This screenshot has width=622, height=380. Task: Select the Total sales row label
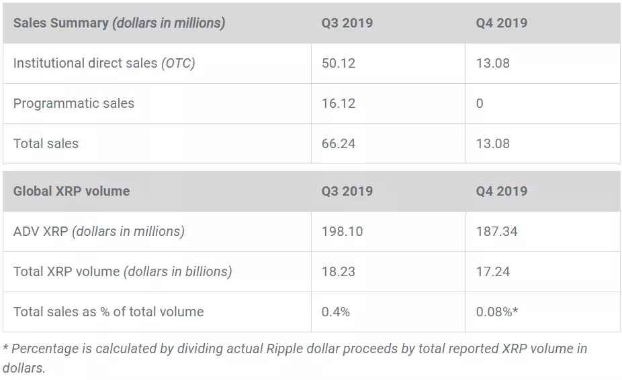pyautogui.click(x=46, y=143)
